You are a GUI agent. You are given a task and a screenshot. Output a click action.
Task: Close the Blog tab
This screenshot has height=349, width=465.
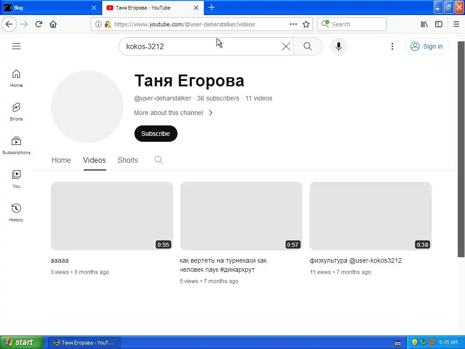94,8
